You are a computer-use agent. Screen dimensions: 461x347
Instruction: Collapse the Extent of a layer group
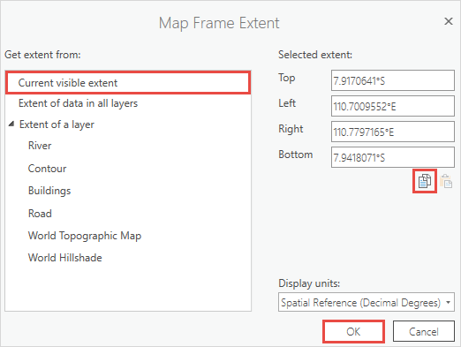[11, 124]
